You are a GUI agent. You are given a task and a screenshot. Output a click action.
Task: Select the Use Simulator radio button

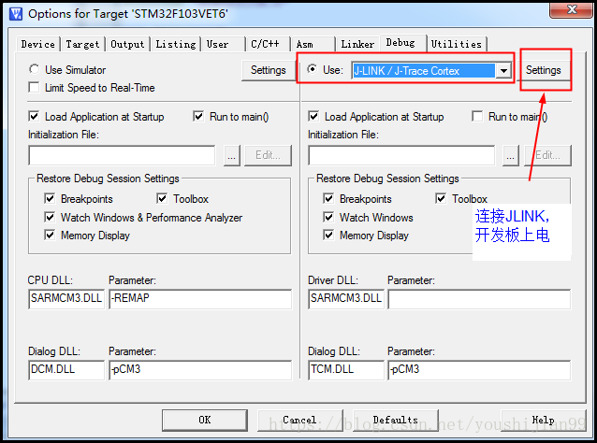click(x=35, y=69)
